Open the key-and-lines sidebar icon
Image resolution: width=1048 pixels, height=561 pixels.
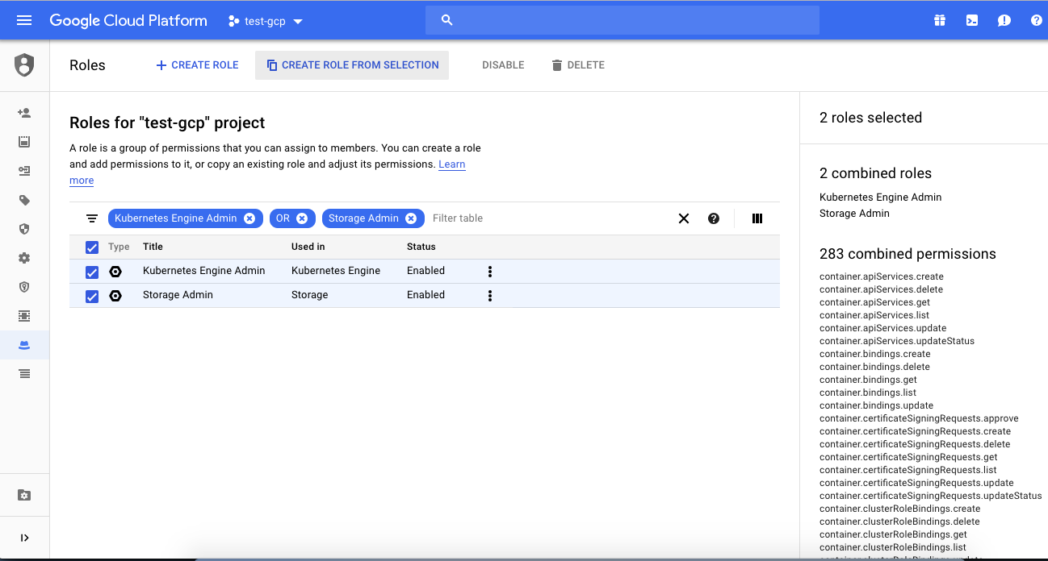coord(24,171)
